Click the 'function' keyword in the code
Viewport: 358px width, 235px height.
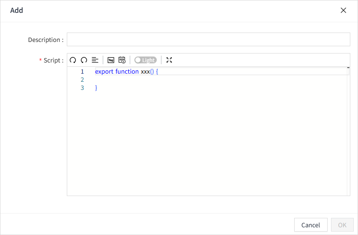127,72
